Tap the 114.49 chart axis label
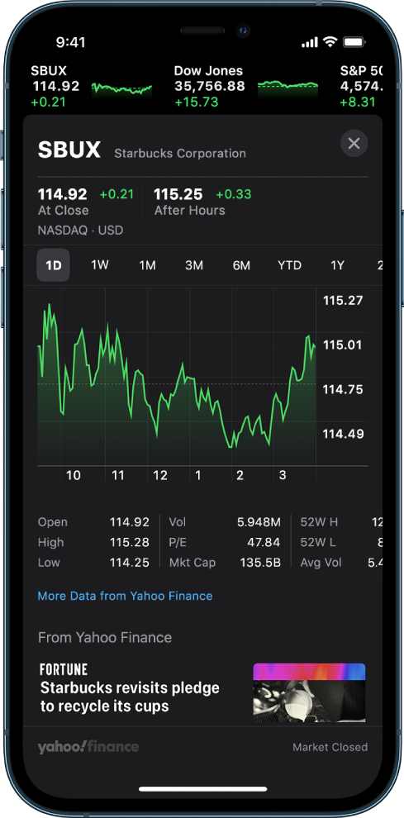The height and width of the screenshot is (818, 404). pos(343,434)
